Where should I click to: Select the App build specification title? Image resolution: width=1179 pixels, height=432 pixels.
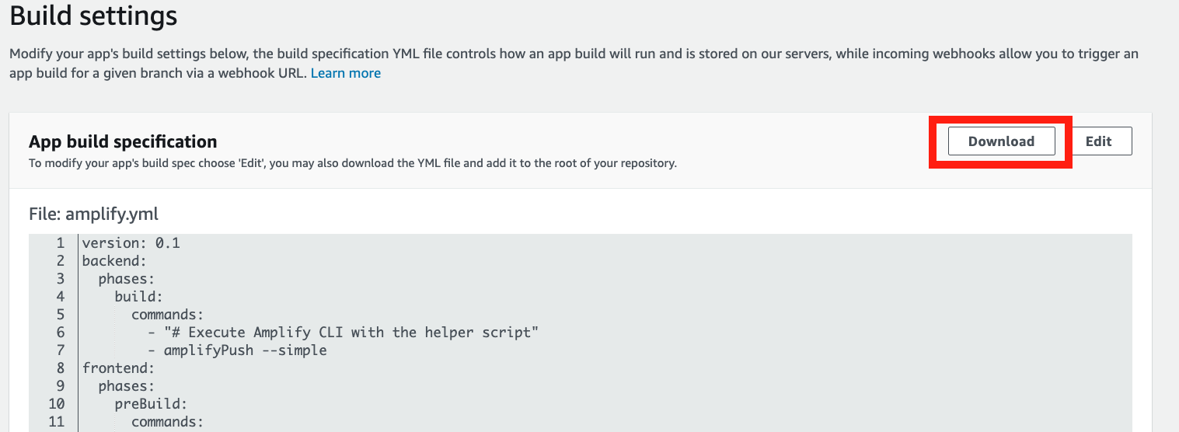[x=123, y=141]
